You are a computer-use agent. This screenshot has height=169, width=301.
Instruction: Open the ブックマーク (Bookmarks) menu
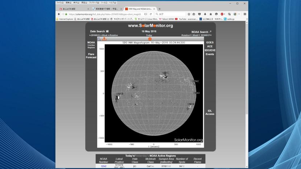click(x=94, y=3)
